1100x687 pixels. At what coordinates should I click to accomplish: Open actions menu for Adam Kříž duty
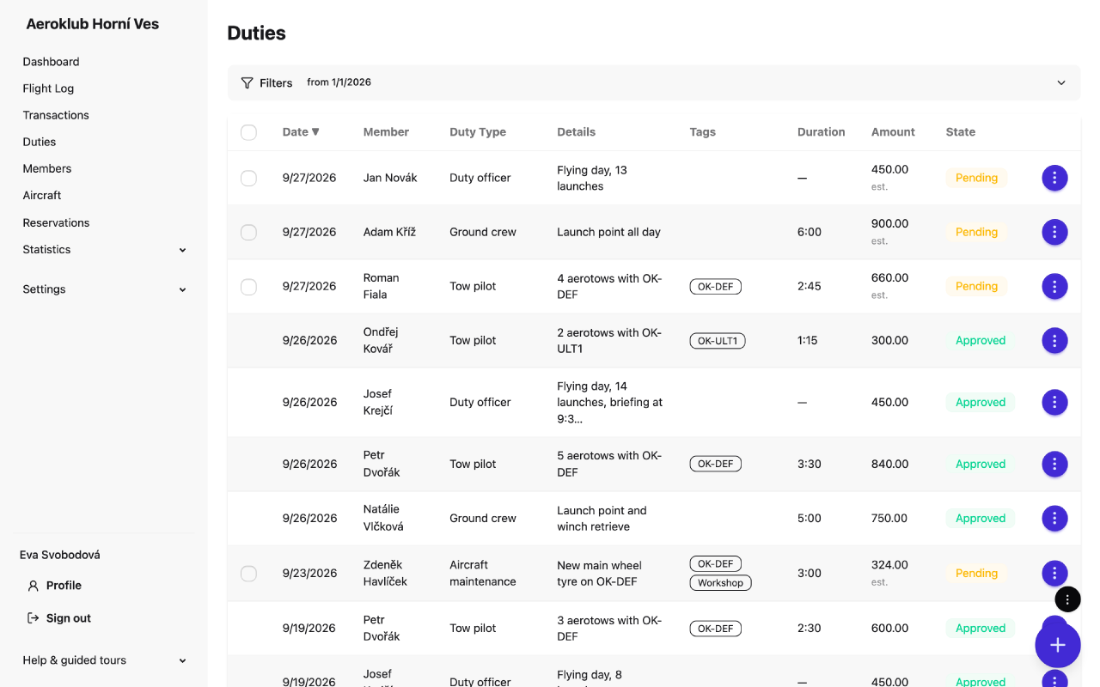[x=1054, y=232]
